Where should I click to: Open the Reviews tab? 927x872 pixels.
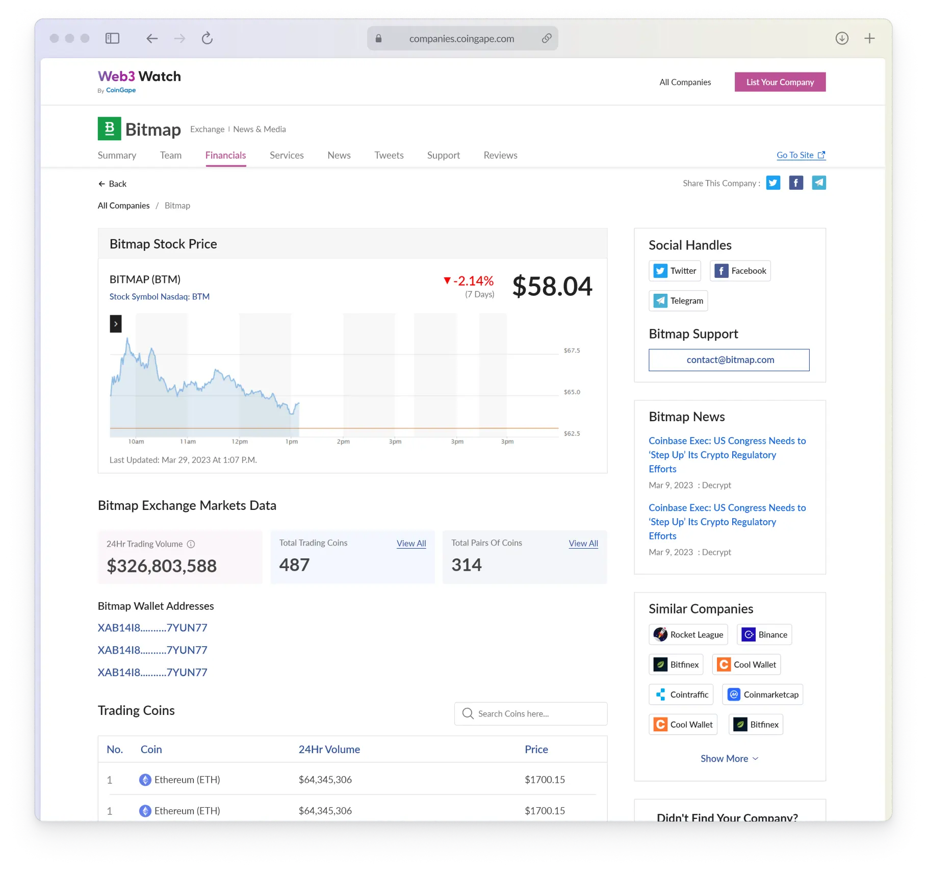coord(501,156)
